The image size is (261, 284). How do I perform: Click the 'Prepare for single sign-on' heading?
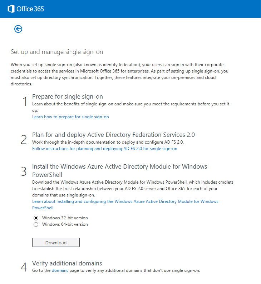click(x=68, y=96)
